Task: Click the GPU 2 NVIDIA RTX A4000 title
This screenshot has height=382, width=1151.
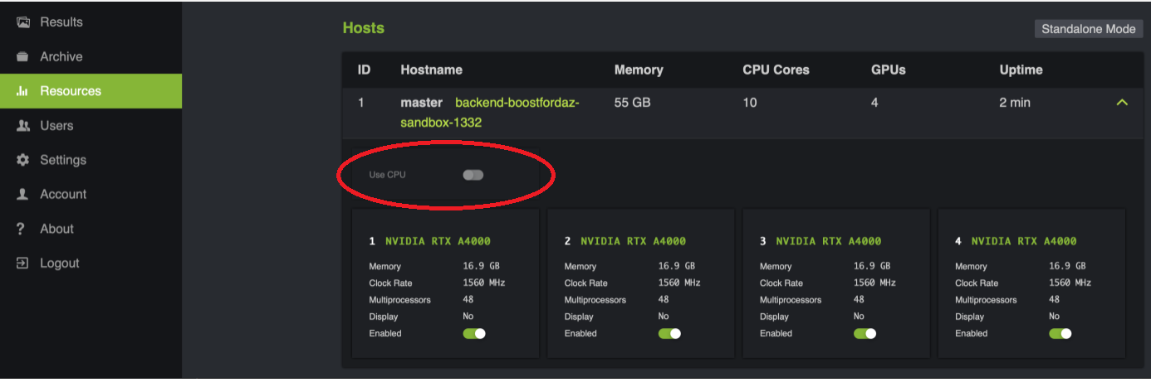Action: coord(633,241)
